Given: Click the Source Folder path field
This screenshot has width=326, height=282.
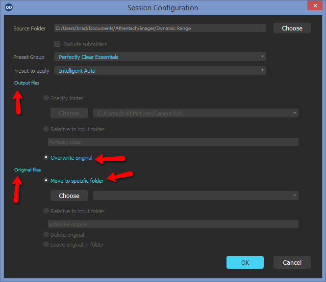Looking at the screenshot, I should click(x=160, y=28).
